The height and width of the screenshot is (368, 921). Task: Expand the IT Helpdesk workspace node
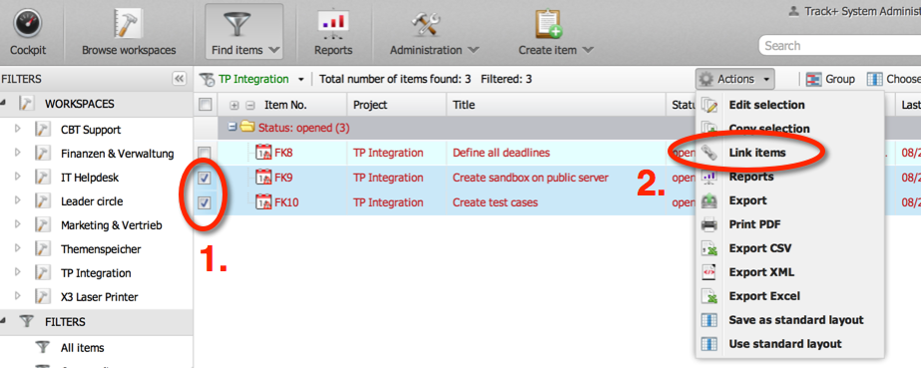click(17, 178)
